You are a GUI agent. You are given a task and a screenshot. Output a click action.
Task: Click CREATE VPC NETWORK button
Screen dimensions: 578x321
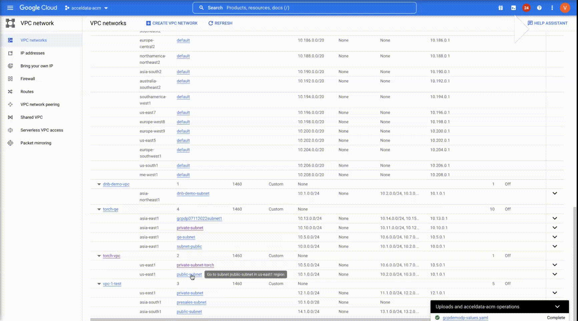coord(172,23)
